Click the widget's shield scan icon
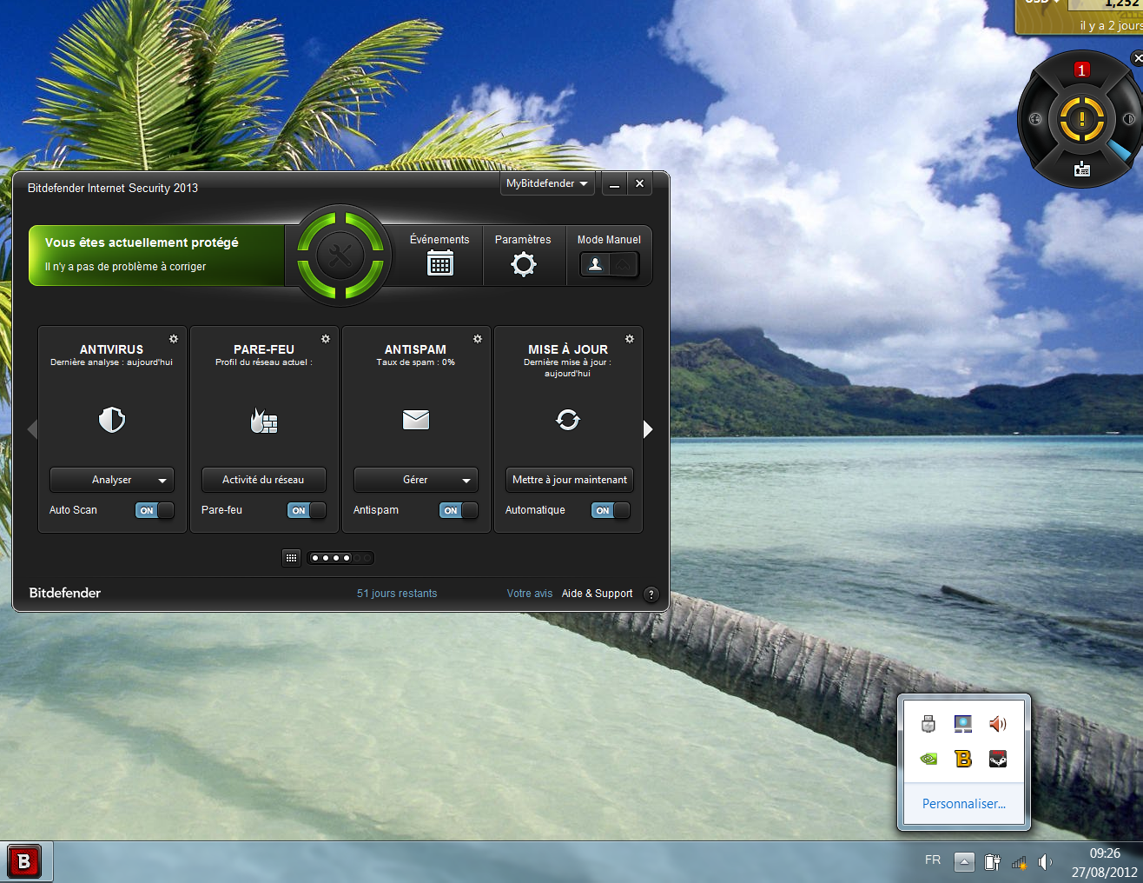 coord(1129,119)
